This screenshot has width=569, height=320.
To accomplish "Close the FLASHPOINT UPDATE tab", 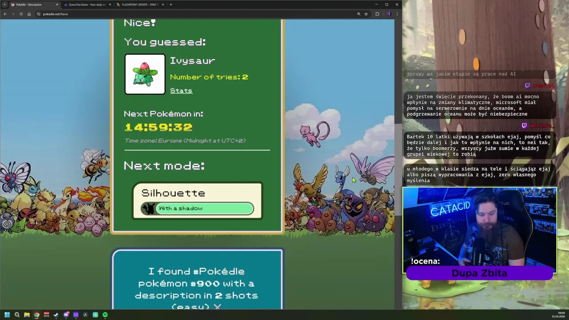I will [x=163, y=4].
